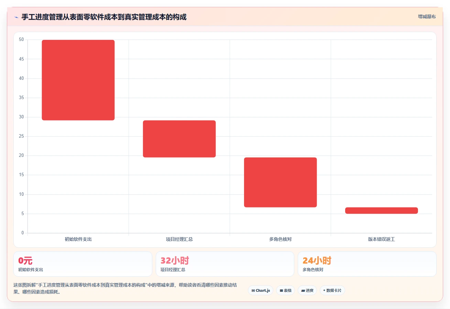Click the chart title 手工进度管理从表面零软件成本
Viewport: 450px width, 309px height.
(x=104, y=17)
